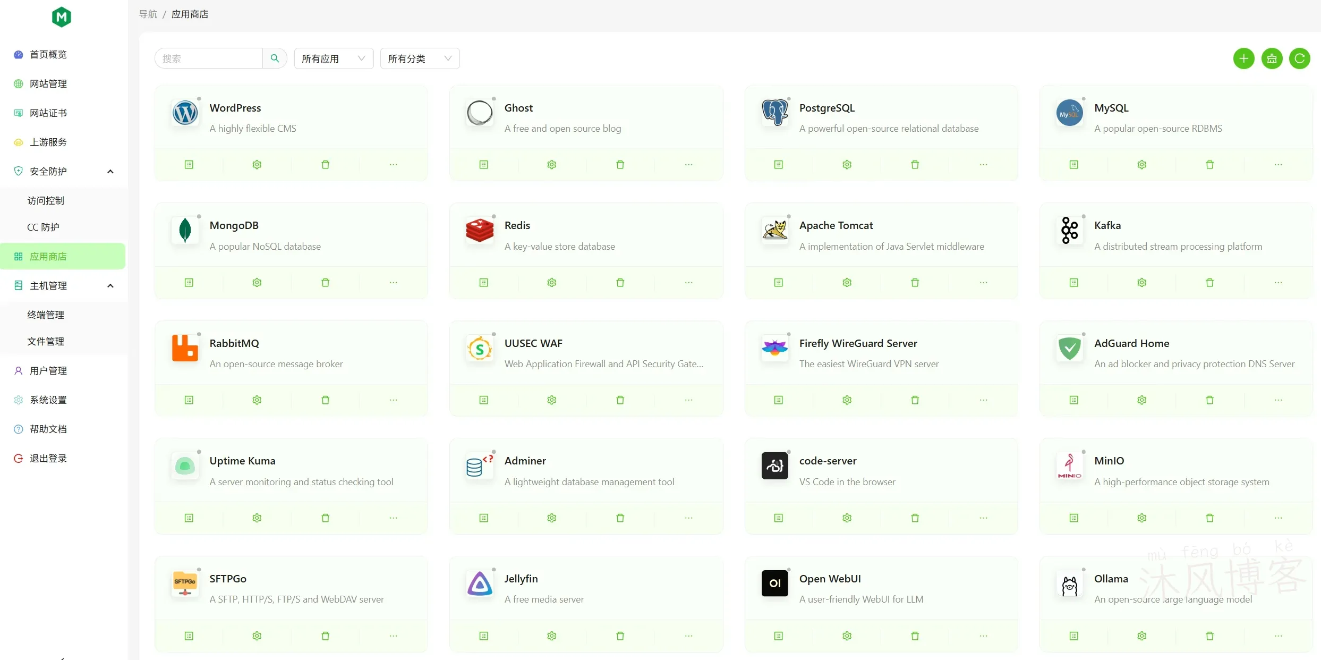Delete the MongoDB application
Screen dimensions: 1321x660
(x=326, y=282)
